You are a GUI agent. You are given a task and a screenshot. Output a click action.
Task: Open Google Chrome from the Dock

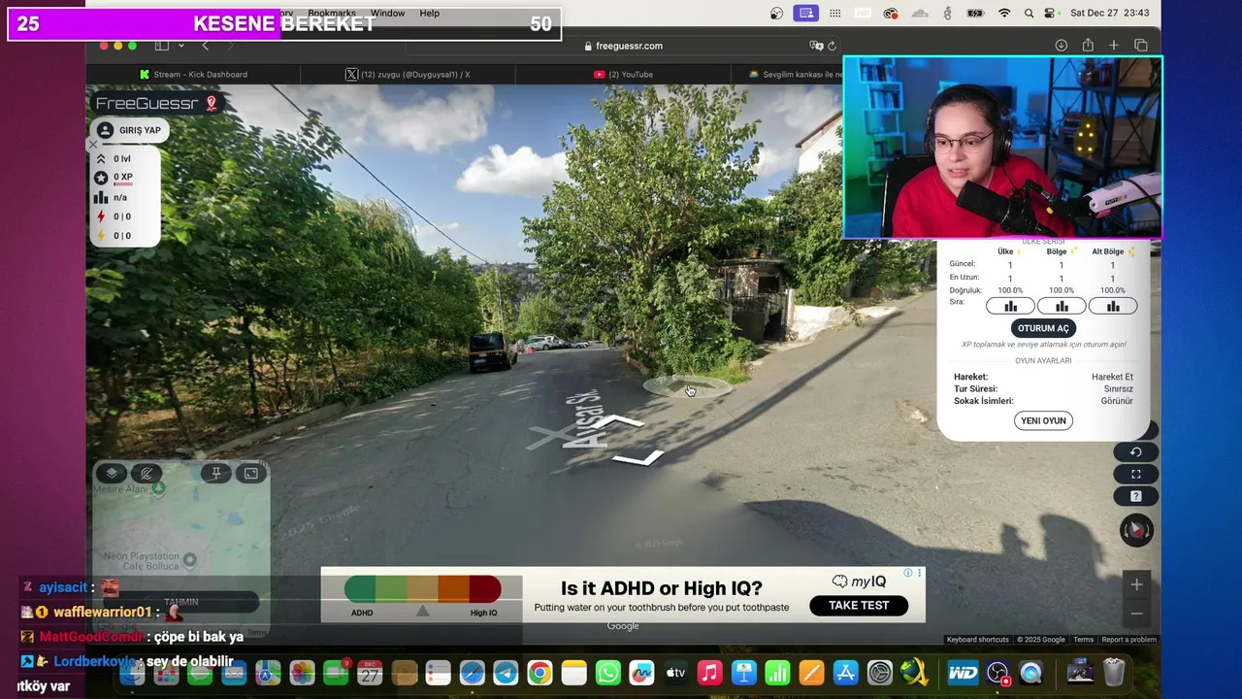(539, 673)
